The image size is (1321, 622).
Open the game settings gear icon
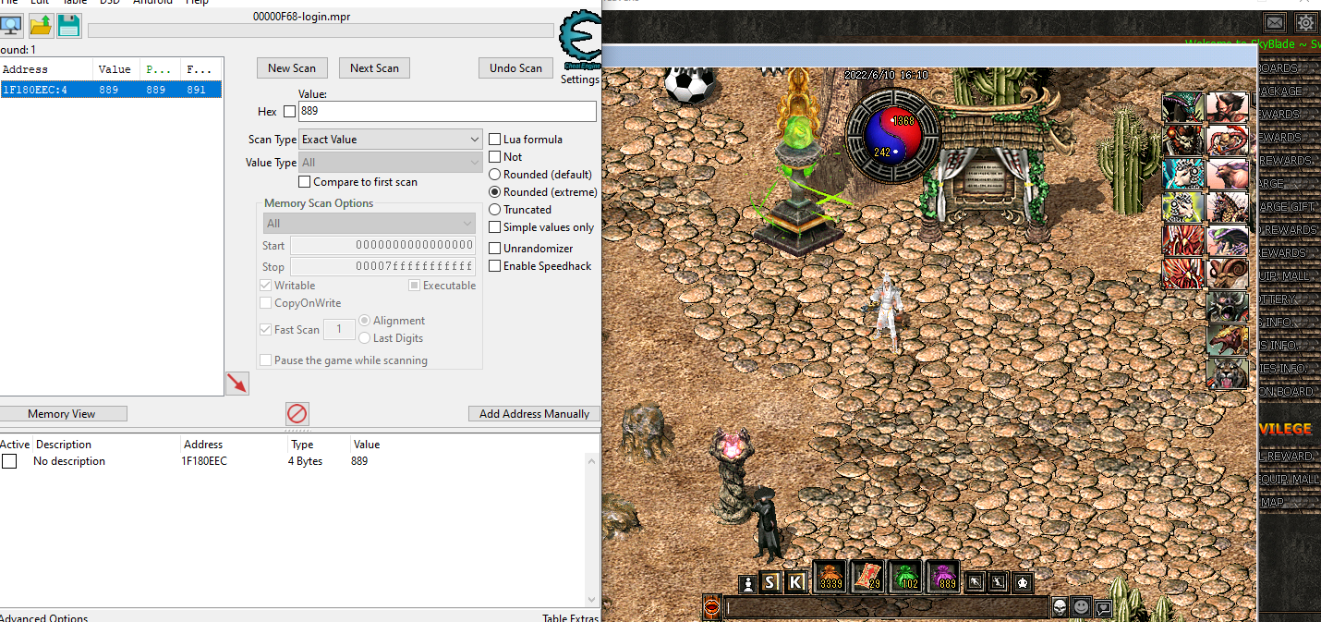(x=1305, y=22)
